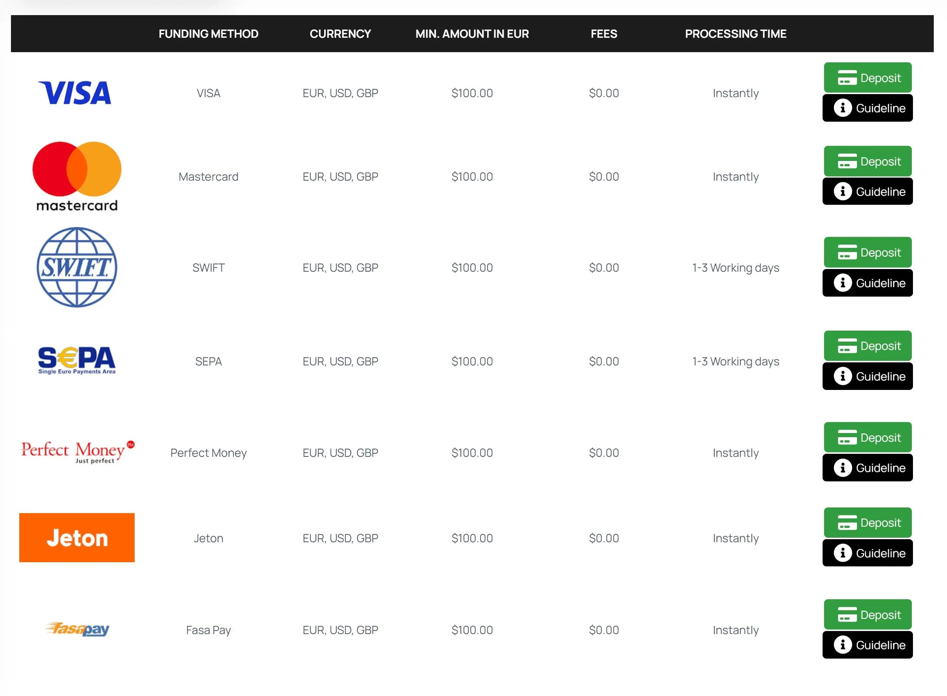Open the Jeton Guideline

(x=868, y=553)
